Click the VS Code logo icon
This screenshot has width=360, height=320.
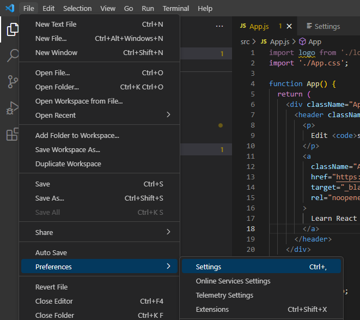coord(10,9)
